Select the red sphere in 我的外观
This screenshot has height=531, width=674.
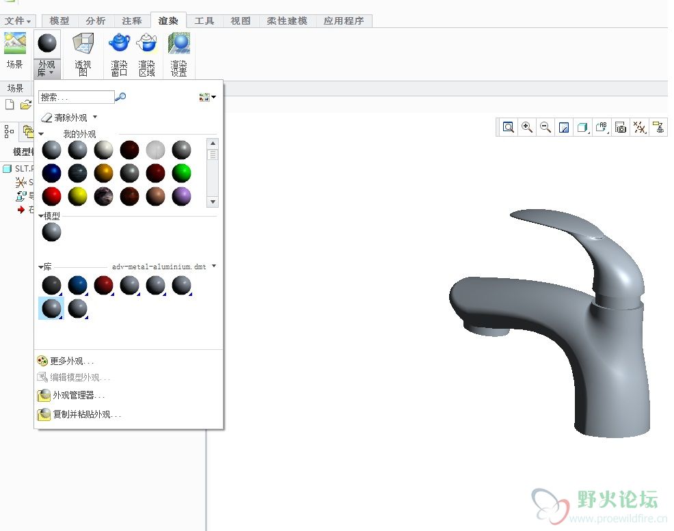click(51, 196)
